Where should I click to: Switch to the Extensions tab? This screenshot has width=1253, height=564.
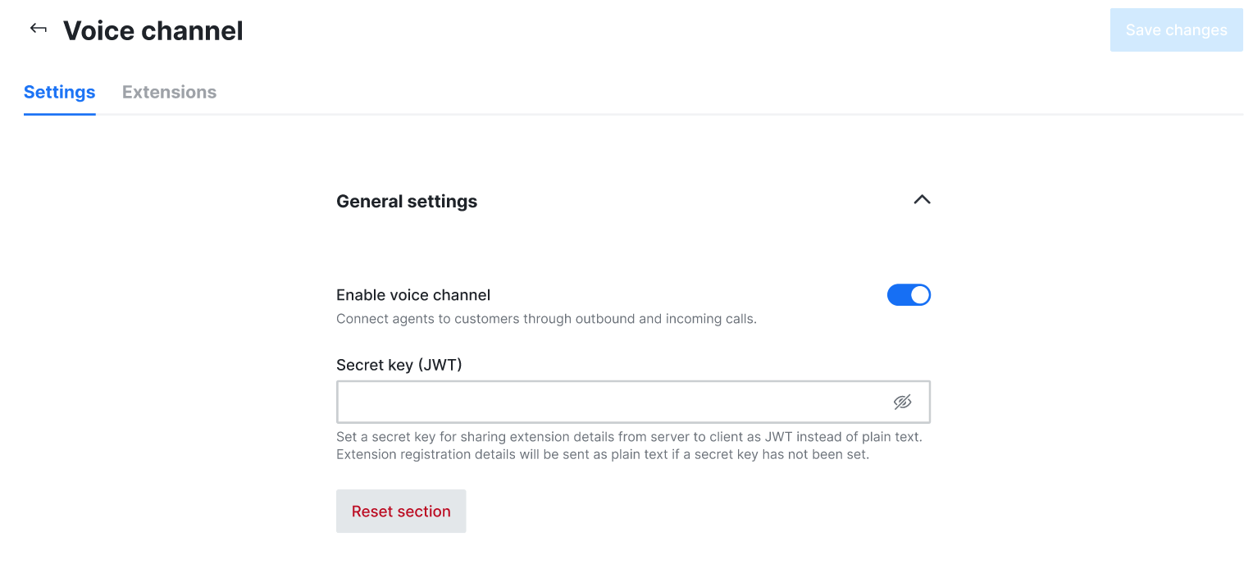(x=169, y=92)
